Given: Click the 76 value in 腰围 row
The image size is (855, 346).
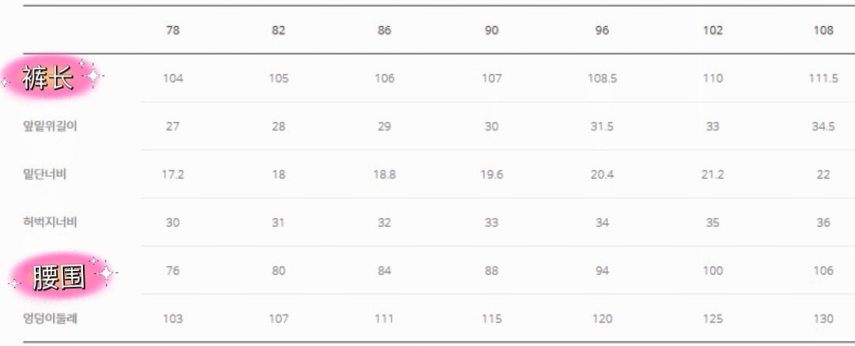Looking at the screenshot, I should tap(172, 270).
